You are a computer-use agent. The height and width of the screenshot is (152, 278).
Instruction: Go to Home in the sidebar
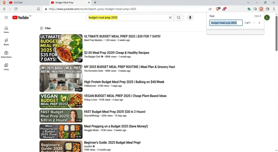tap(6, 30)
